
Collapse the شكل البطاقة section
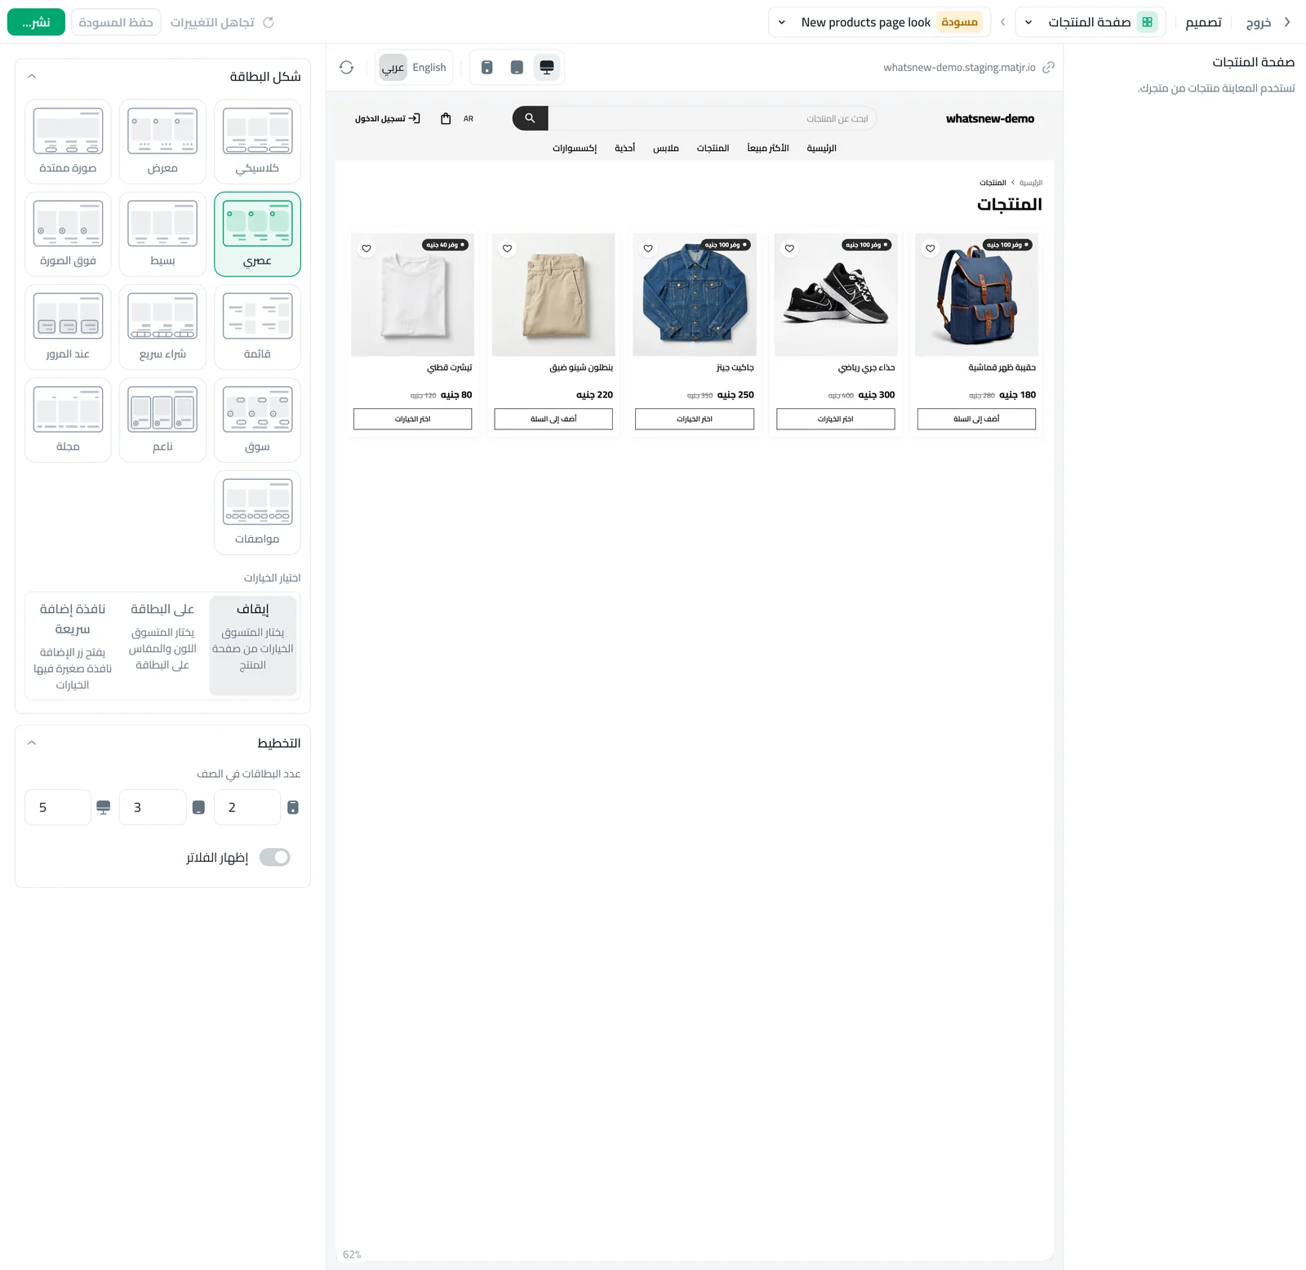[x=32, y=76]
